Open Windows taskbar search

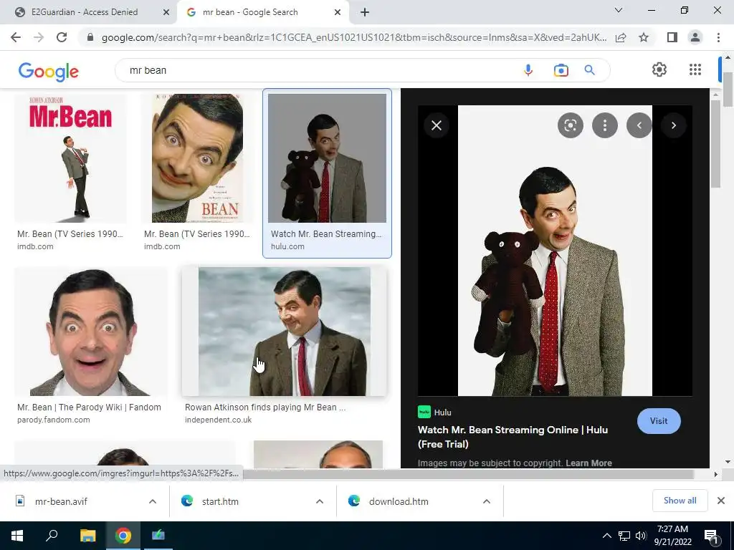[x=52, y=536]
